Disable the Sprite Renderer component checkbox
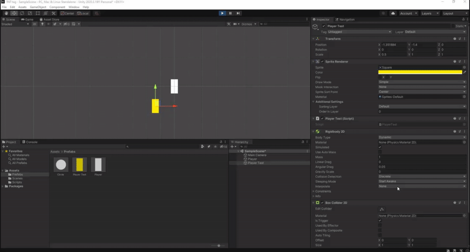 (322, 62)
